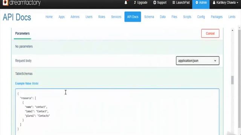Open the notifications bell icon
The width and height of the screenshot is (241, 135).
tap(126, 3)
